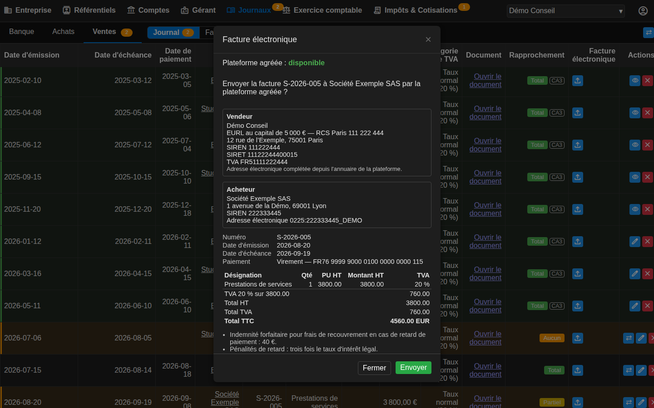
Task: Click the blue swap icon above the Actions column
Action: [x=649, y=32]
